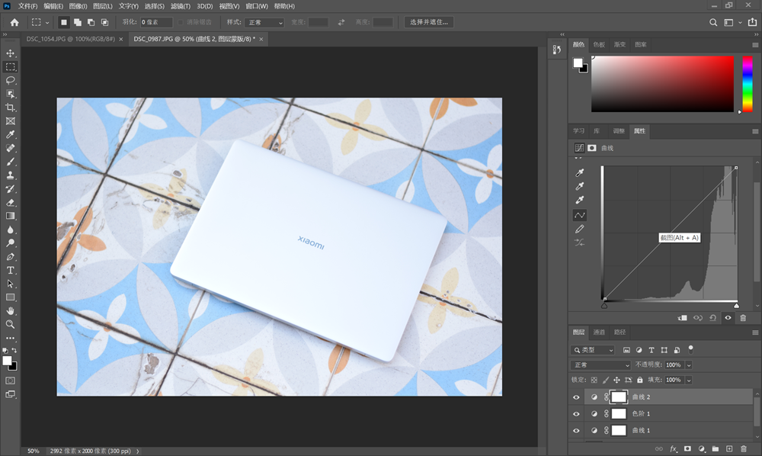Activate the Hand tool
This screenshot has height=456, width=762.
point(11,311)
